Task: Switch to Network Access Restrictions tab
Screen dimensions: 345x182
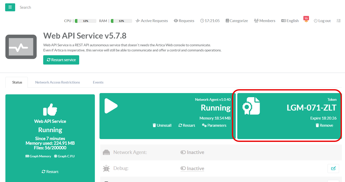Action: point(58,82)
